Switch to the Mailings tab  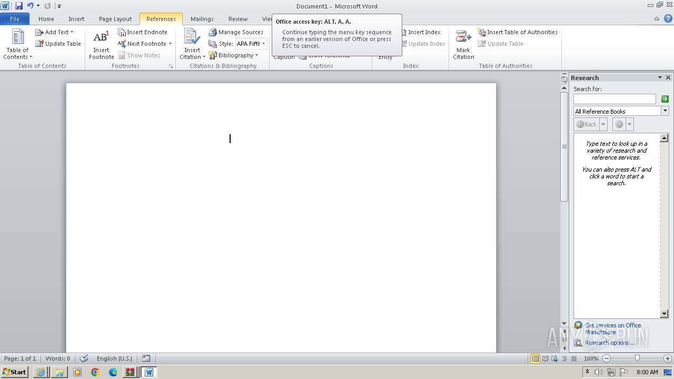(202, 19)
